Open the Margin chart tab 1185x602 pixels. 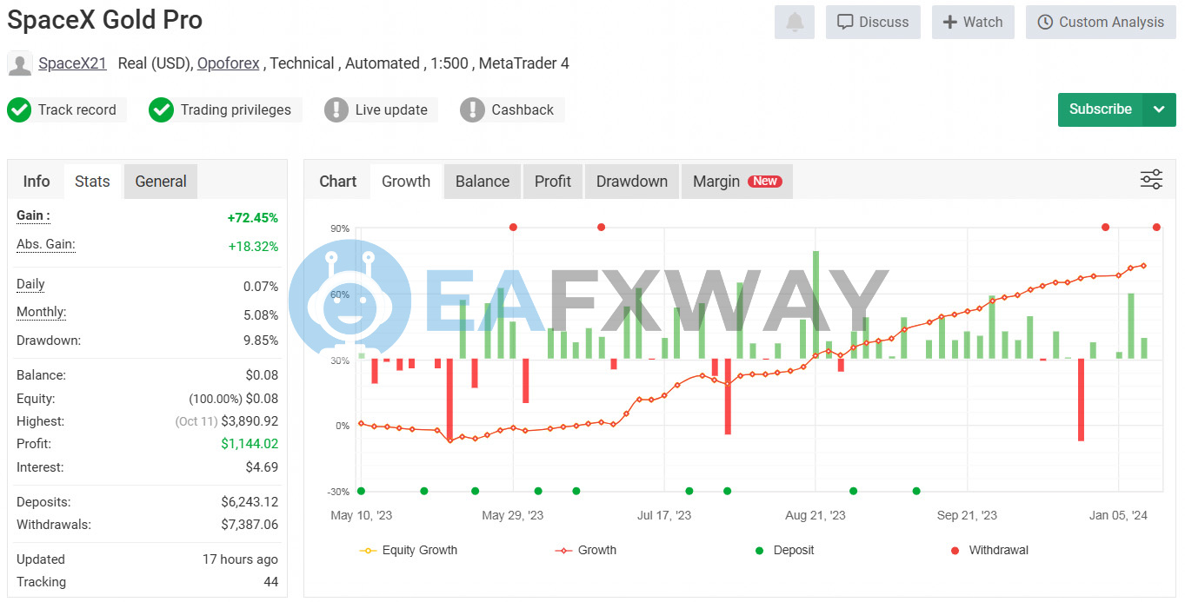[x=737, y=182]
